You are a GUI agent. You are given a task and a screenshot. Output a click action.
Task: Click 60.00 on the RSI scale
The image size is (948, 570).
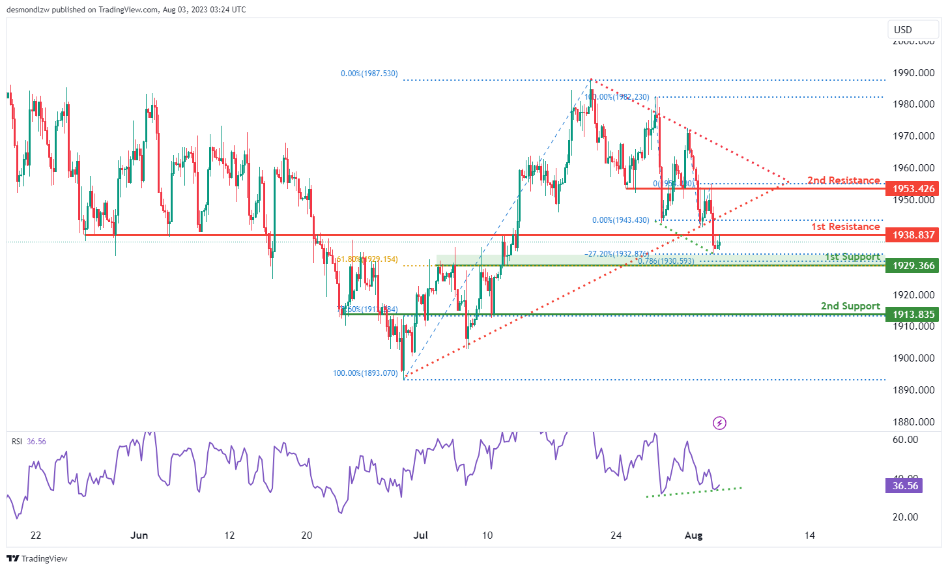click(x=905, y=440)
